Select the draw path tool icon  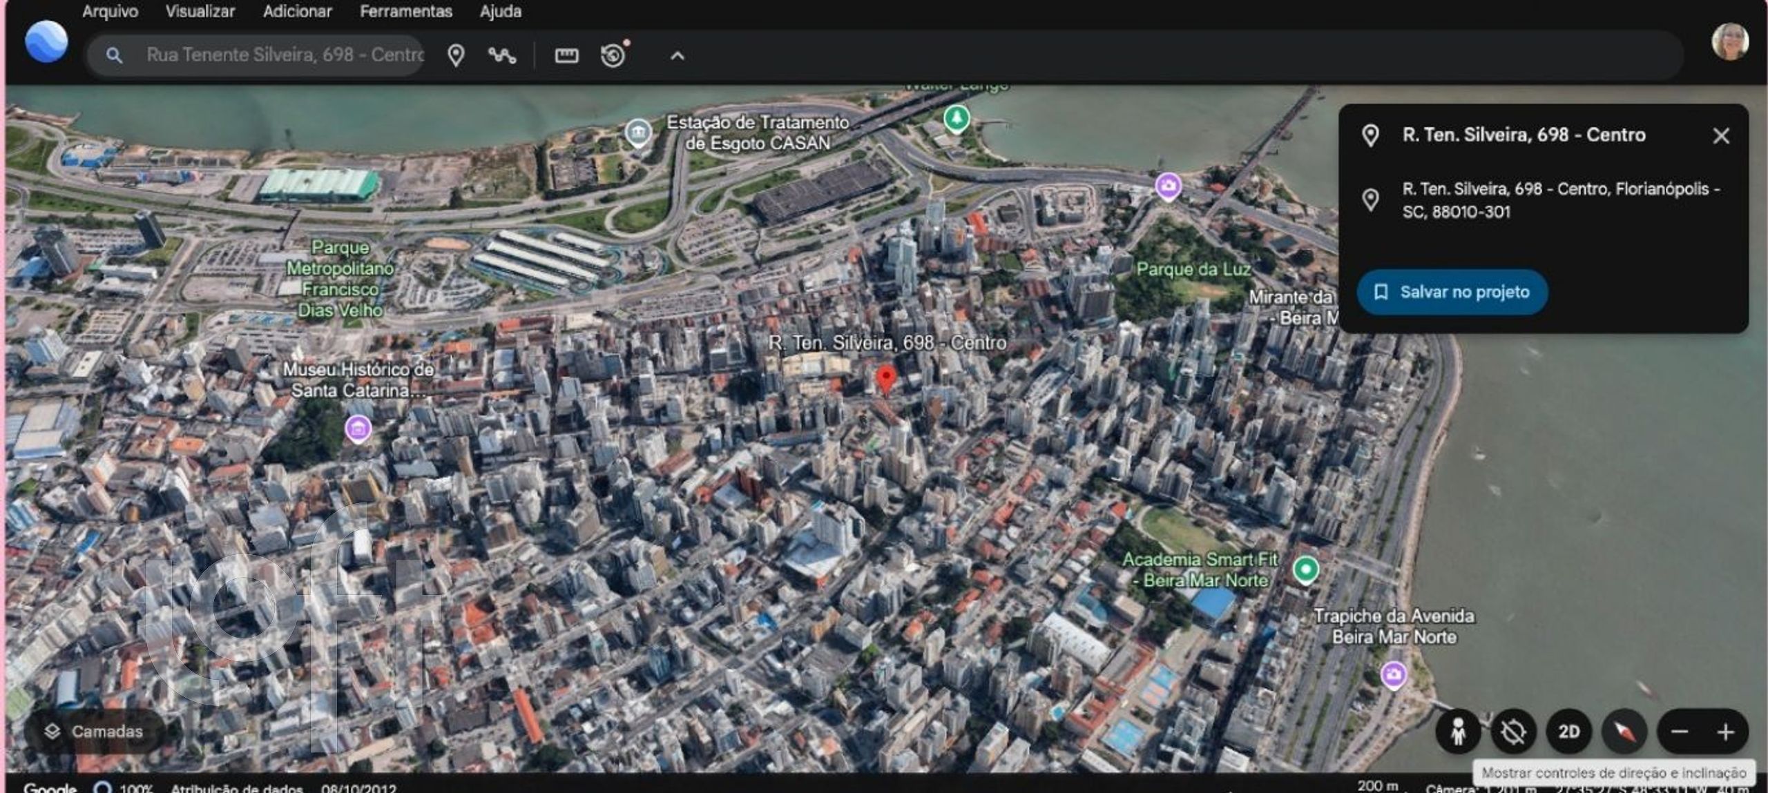click(x=502, y=55)
